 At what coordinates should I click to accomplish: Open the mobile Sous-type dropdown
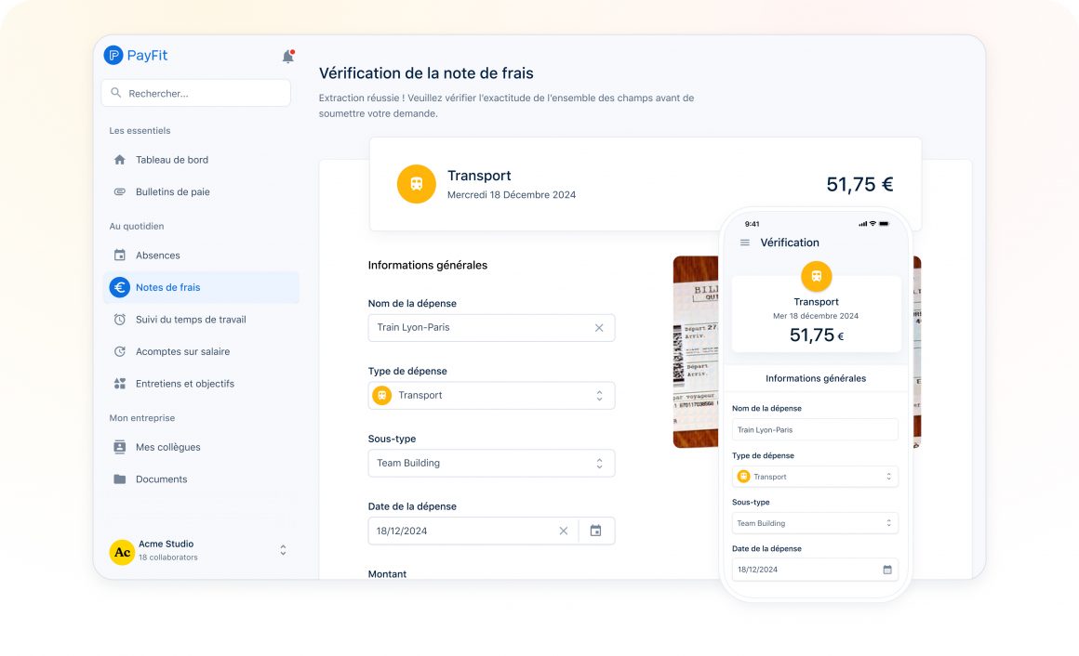pos(888,523)
